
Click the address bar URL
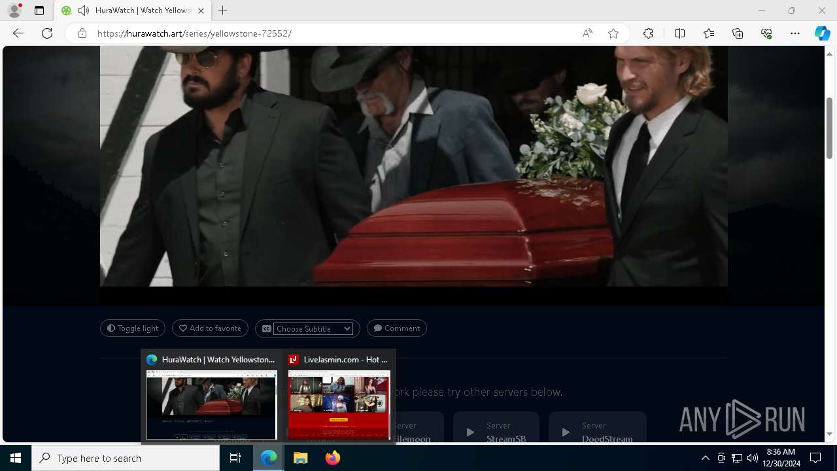pos(194,33)
